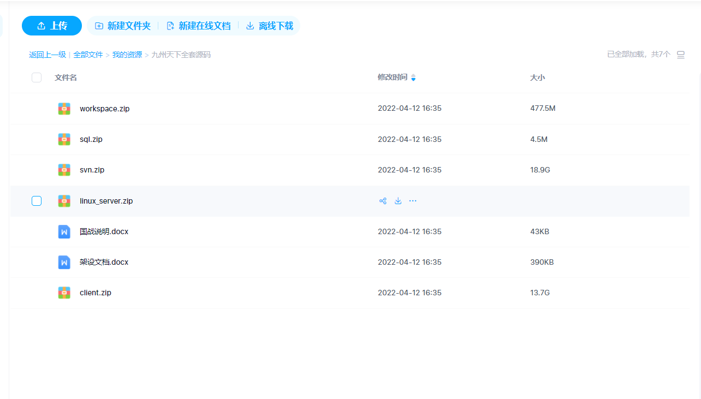Click the 新建在线文档 document icon

pos(170,25)
